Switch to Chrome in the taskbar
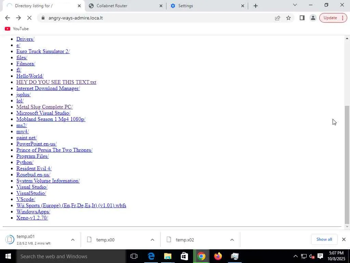 click(201, 256)
